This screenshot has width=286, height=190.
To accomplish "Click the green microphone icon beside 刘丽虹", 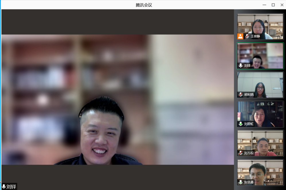I will coord(241,124).
